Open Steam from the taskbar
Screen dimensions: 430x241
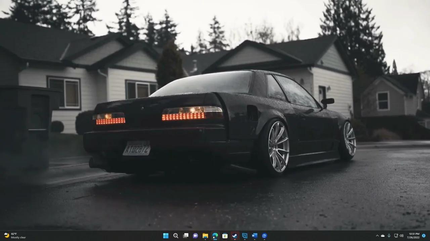coord(235,236)
